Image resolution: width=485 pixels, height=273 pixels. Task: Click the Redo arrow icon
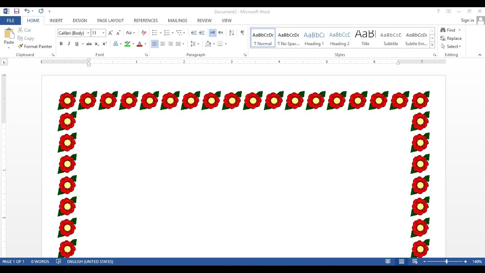pyautogui.click(x=41, y=11)
